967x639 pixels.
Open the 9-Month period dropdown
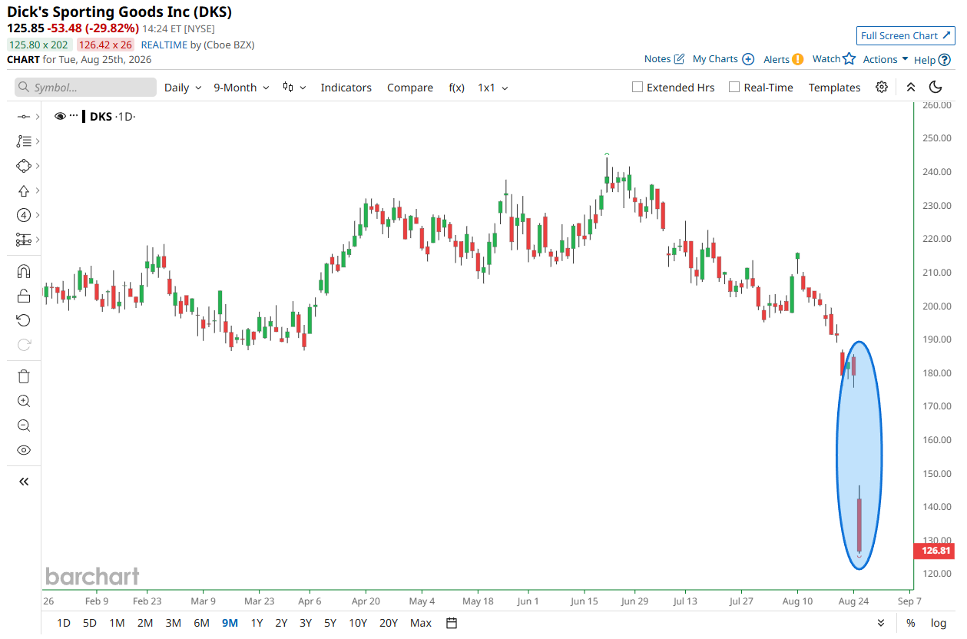(241, 88)
